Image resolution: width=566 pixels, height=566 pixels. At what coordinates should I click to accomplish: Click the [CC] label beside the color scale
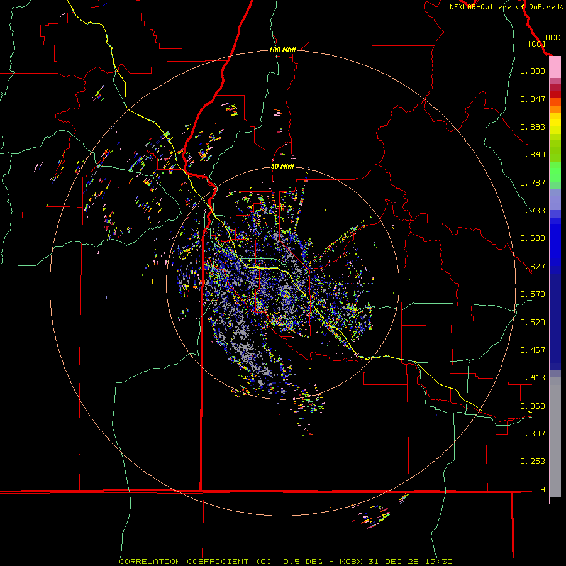[x=536, y=43]
